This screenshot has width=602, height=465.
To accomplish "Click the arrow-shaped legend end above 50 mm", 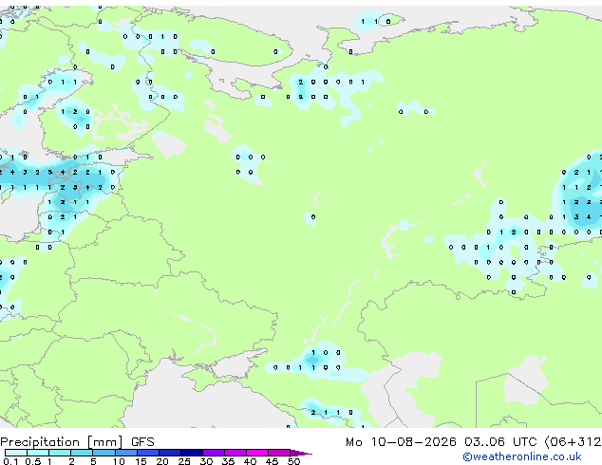I will tap(301, 453).
